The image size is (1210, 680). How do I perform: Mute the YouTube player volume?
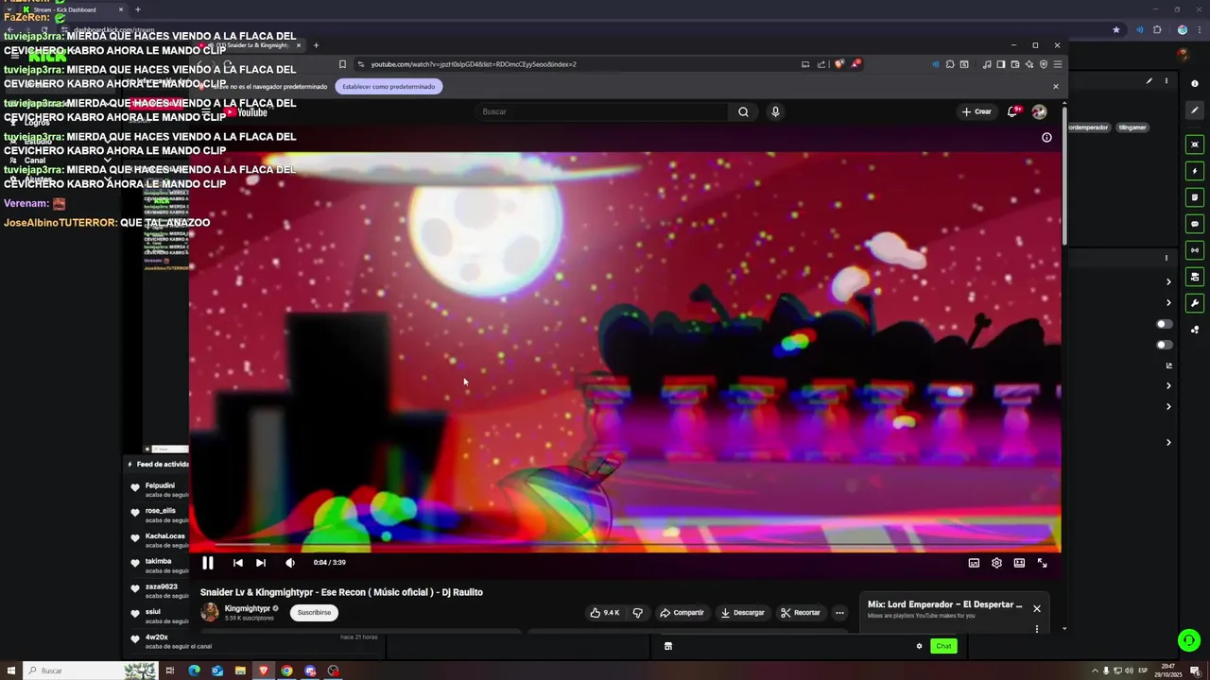point(290,563)
